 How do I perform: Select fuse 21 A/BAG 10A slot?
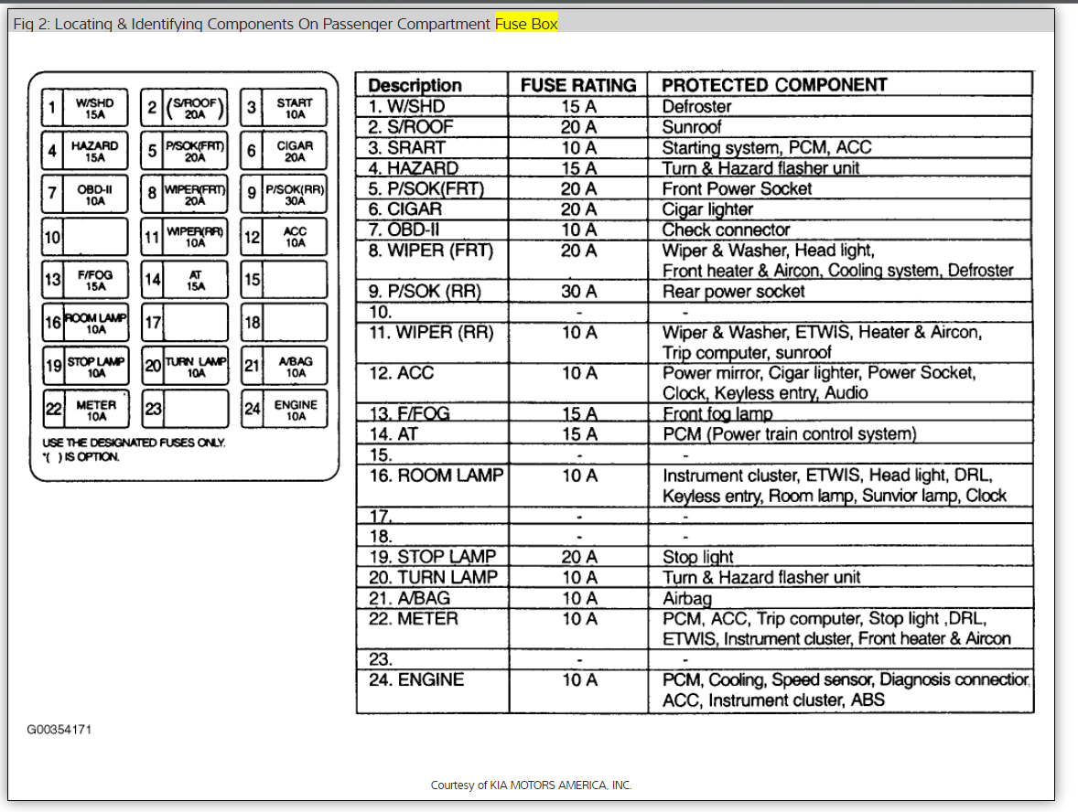pyautogui.click(x=284, y=366)
